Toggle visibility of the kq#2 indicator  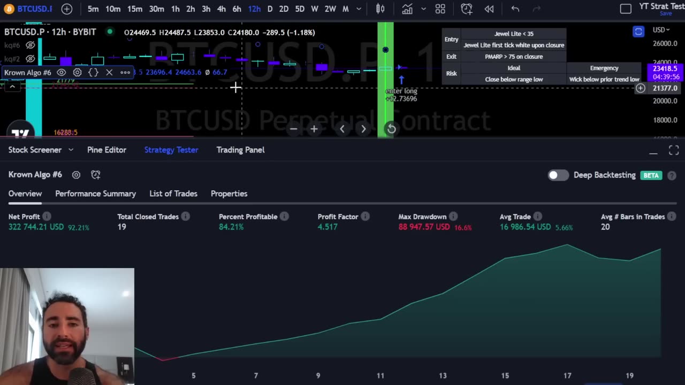31,59
